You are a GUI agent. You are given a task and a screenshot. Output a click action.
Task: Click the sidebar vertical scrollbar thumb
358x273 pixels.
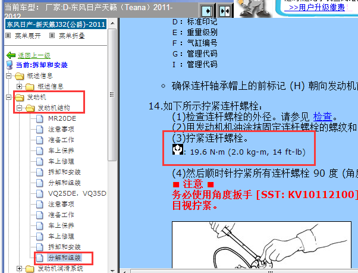(x=112, y=95)
